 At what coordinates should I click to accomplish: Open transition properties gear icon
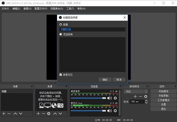pos(146,96)
